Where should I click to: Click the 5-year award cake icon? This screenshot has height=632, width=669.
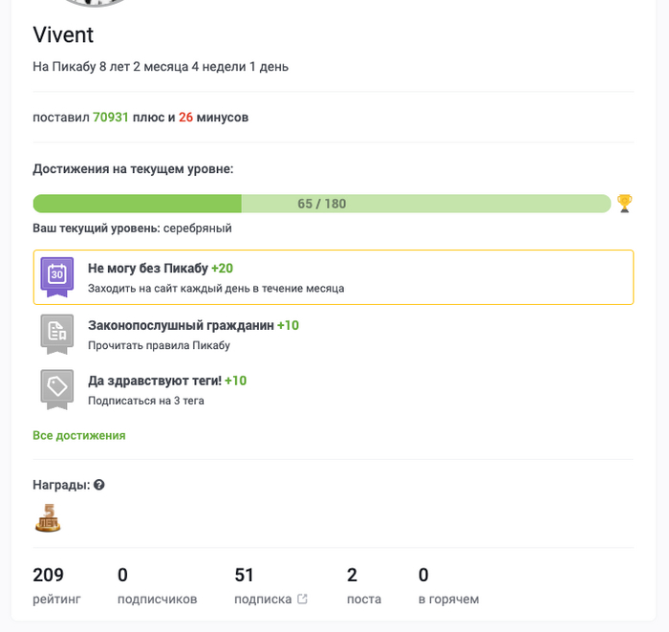48,517
